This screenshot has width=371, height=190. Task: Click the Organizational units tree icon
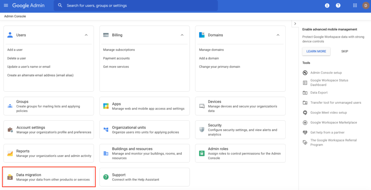(x=106, y=130)
